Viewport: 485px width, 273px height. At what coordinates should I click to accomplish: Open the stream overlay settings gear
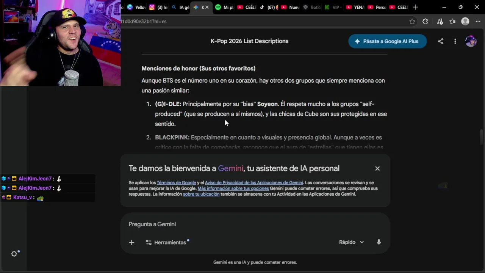(x=14, y=254)
